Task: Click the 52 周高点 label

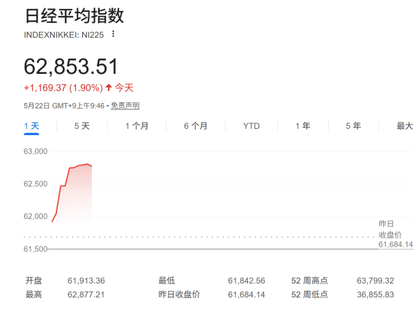Action: coord(309,281)
